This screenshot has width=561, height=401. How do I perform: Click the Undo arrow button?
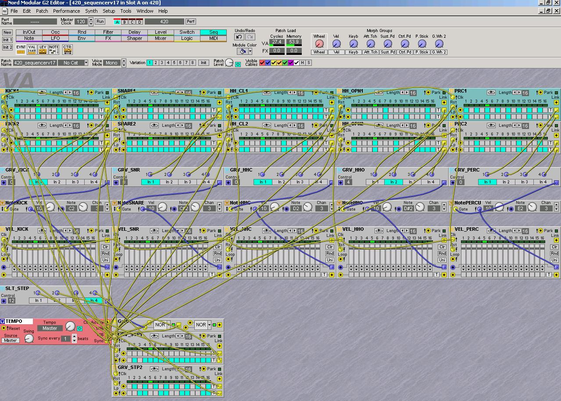[239, 37]
